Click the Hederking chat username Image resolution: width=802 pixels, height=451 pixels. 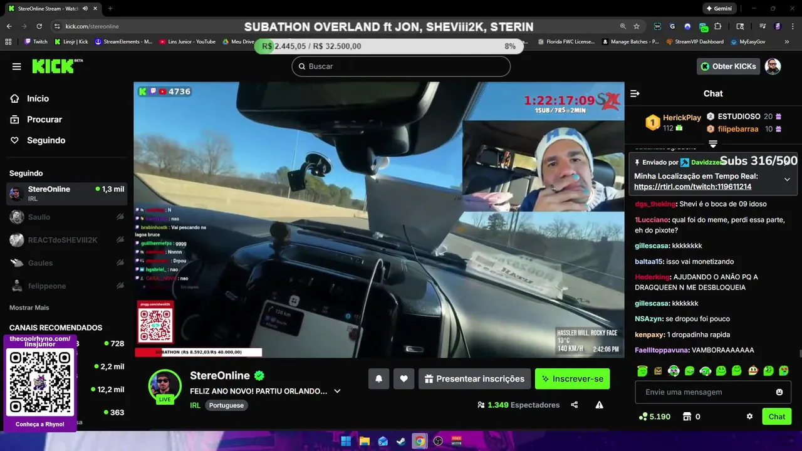pyautogui.click(x=652, y=277)
